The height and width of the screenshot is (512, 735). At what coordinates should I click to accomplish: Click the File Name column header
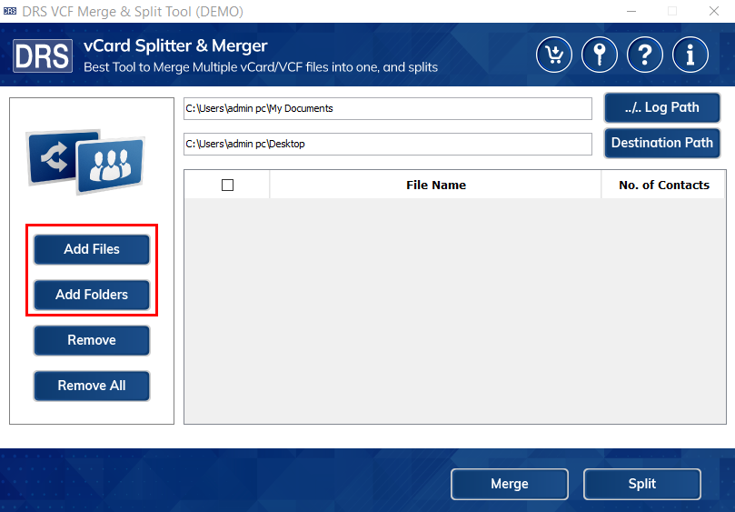click(435, 185)
